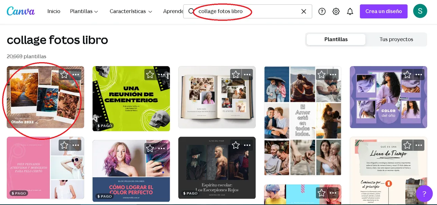The width and height of the screenshot is (437, 205).
Task: Open more options on Línea de Tiempo template
Action: click(x=419, y=145)
